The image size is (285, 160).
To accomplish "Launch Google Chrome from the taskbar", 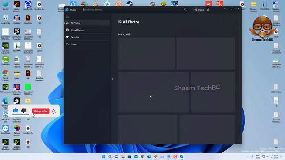I will (142, 156).
